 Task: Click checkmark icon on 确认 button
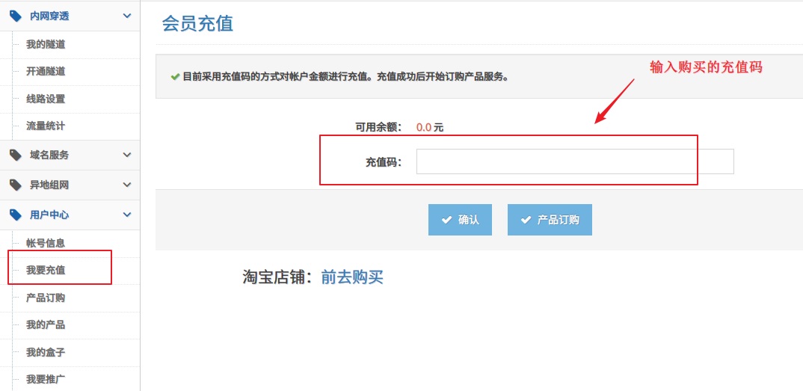(x=446, y=220)
